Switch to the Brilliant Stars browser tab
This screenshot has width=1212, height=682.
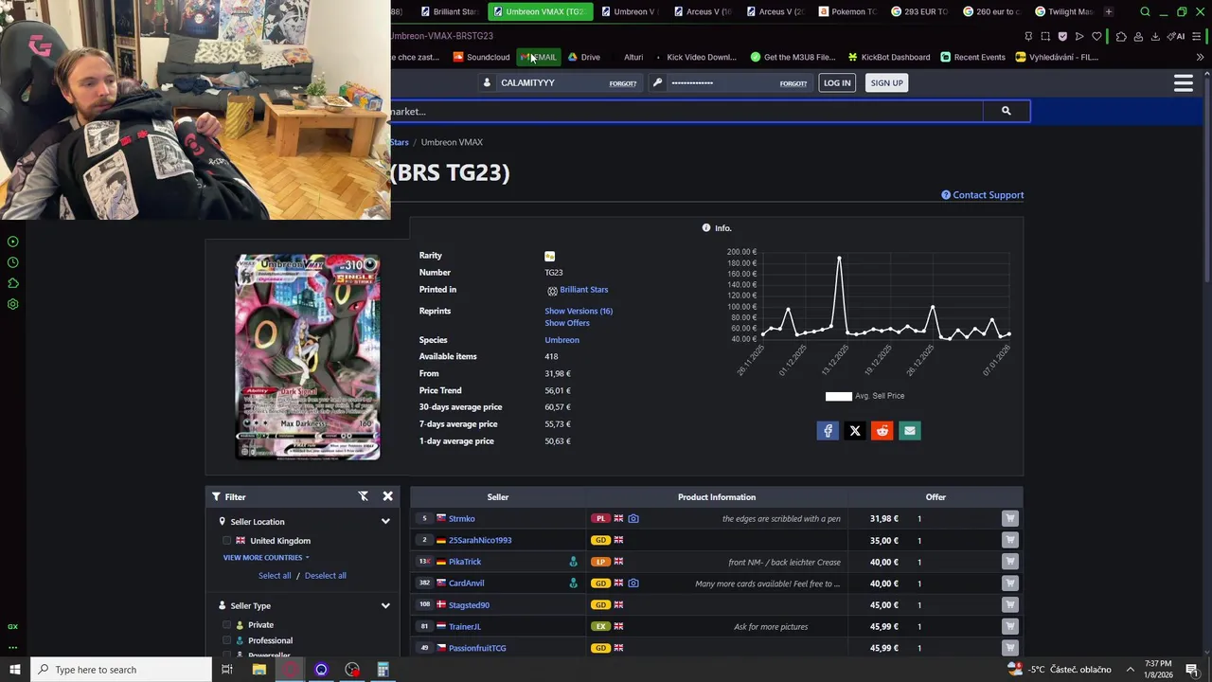click(449, 11)
